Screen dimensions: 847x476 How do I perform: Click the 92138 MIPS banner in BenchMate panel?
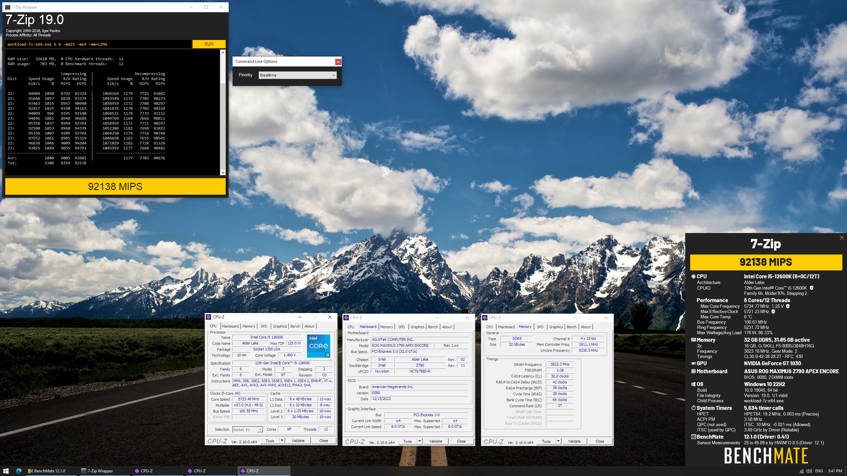[x=766, y=262]
